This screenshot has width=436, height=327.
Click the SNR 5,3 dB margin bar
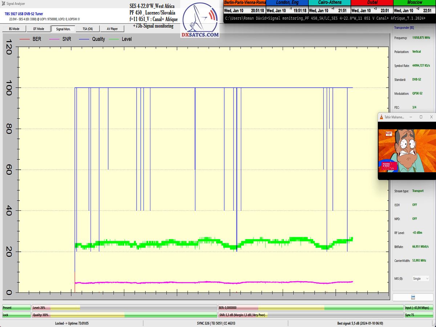click(x=311, y=315)
